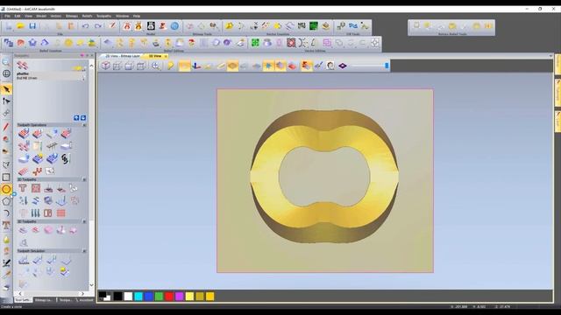Pick the cyan colour swatch

point(138,296)
